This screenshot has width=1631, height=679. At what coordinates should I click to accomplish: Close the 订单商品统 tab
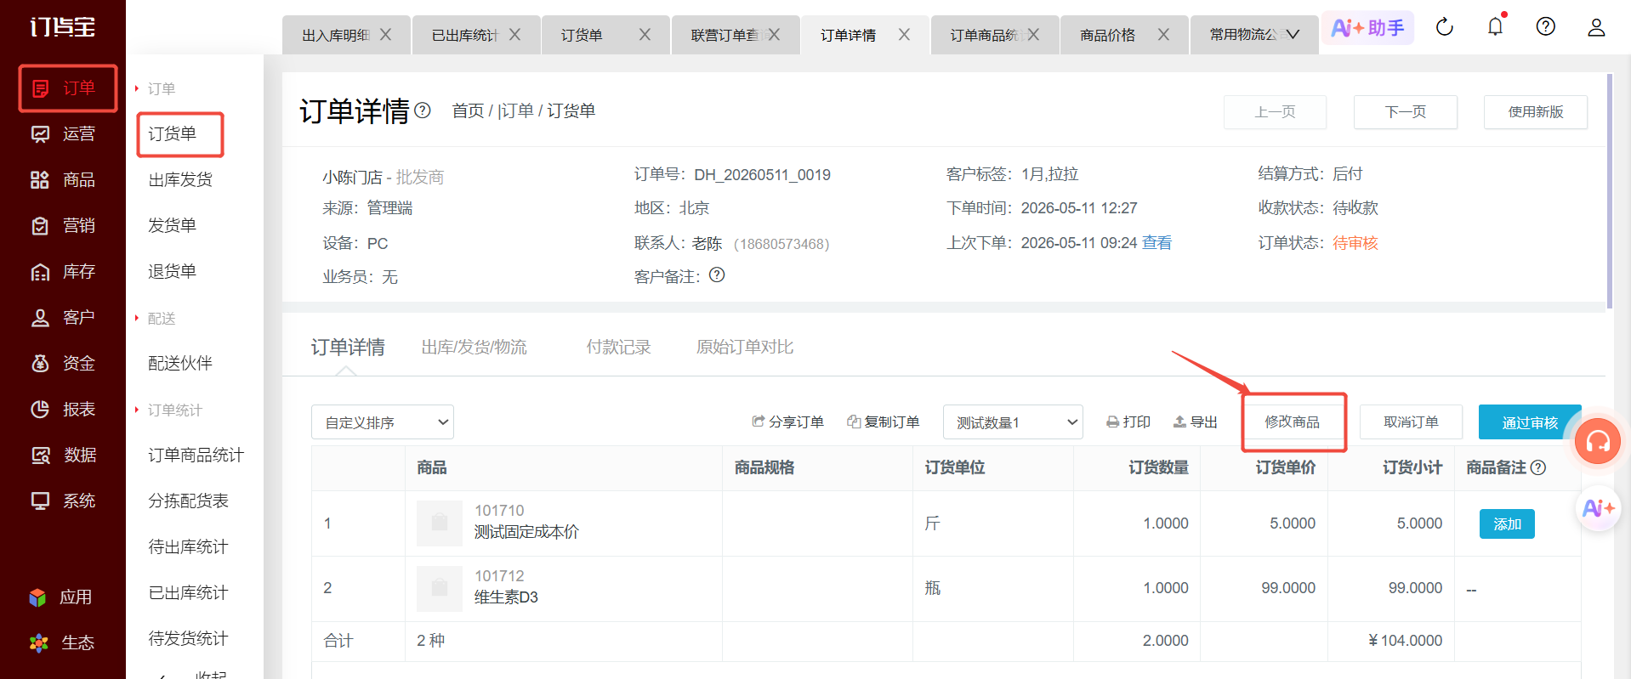[x=1033, y=35]
